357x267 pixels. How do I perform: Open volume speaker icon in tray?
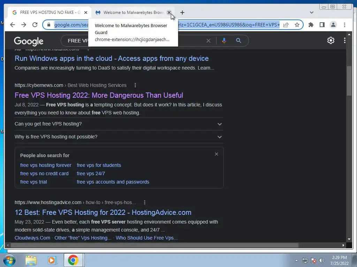(x=321, y=260)
